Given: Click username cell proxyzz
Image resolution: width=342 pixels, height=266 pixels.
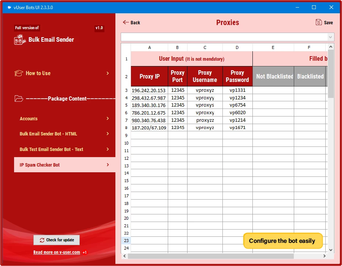Looking at the screenshot, I should pos(205,120).
